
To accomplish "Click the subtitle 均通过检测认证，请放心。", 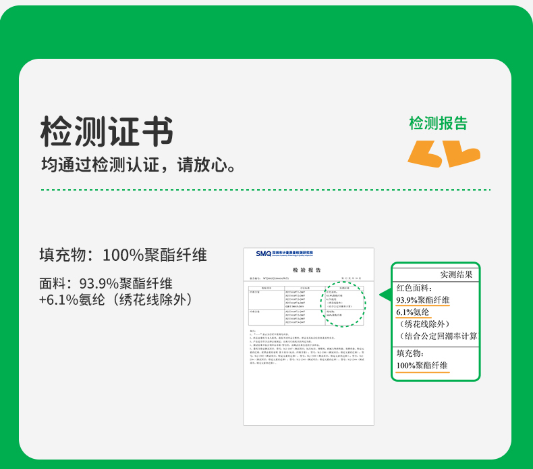I will pos(138,166).
